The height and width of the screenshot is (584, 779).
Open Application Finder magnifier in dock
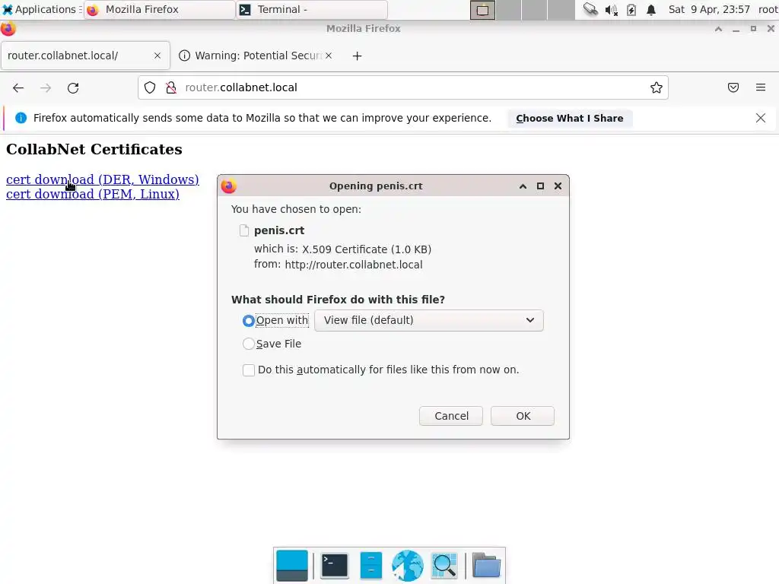coord(444,566)
